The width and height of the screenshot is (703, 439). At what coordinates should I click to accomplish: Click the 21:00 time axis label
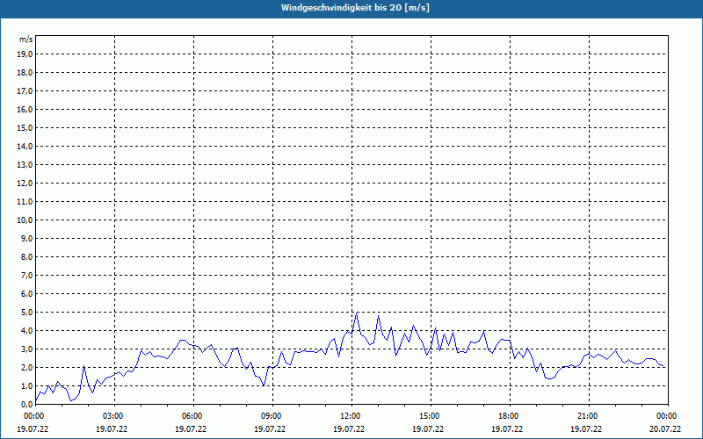(589, 416)
